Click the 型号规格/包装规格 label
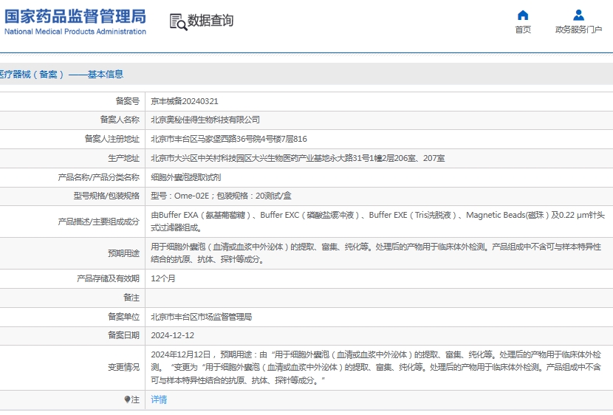The image size is (613, 415). [106, 196]
